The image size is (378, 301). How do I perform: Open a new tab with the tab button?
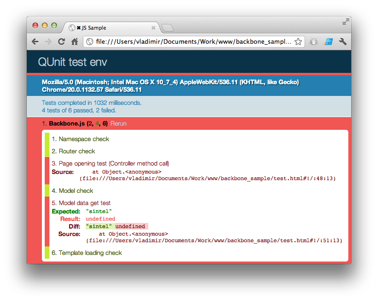167,28
